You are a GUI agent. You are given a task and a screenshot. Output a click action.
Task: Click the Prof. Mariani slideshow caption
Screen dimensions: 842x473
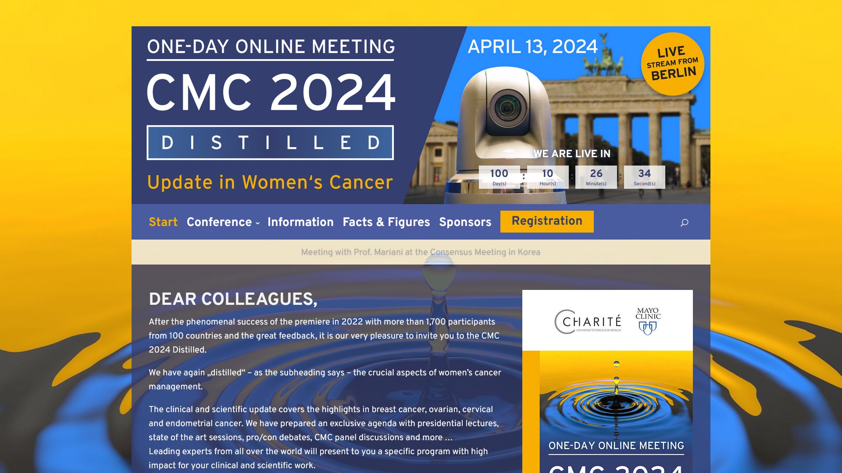tap(421, 252)
